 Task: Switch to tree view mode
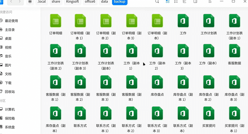pos(184,2)
